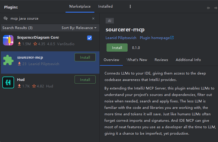
Task: Click the external link icon beside Plugin homepage
Action: point(172,38)
